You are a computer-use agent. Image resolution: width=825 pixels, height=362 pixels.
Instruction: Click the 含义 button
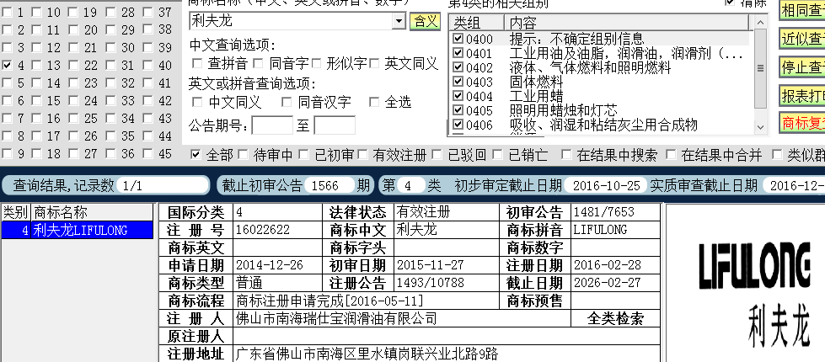coord(425,21)
